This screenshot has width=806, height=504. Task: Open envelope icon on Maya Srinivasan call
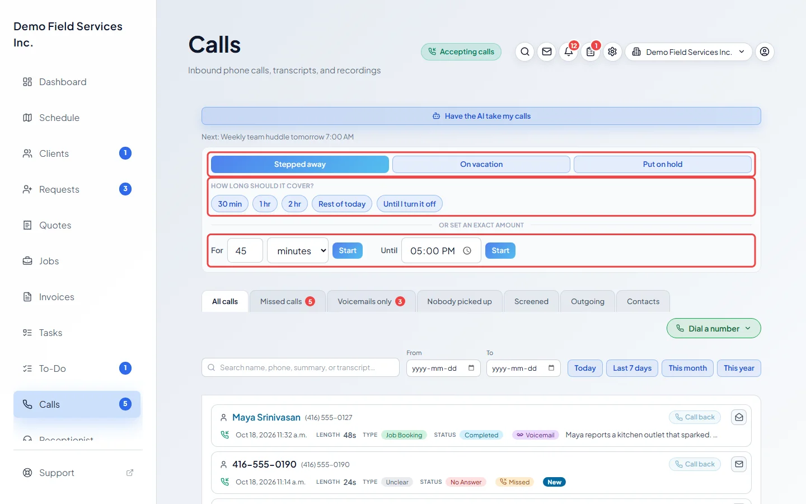(739, 417)
